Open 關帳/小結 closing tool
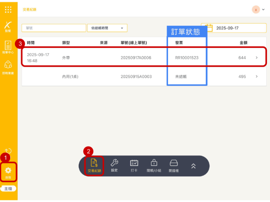This screenshot has width=270, height=202. pos(154,166)
